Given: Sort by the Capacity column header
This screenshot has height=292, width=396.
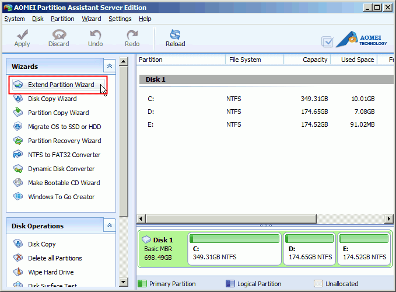Looking at the screenshot, I should (x=307, y=60).
